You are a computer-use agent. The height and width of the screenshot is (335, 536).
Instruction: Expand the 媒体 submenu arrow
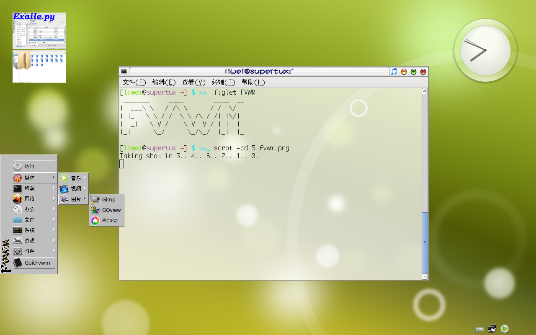point(54,178)
